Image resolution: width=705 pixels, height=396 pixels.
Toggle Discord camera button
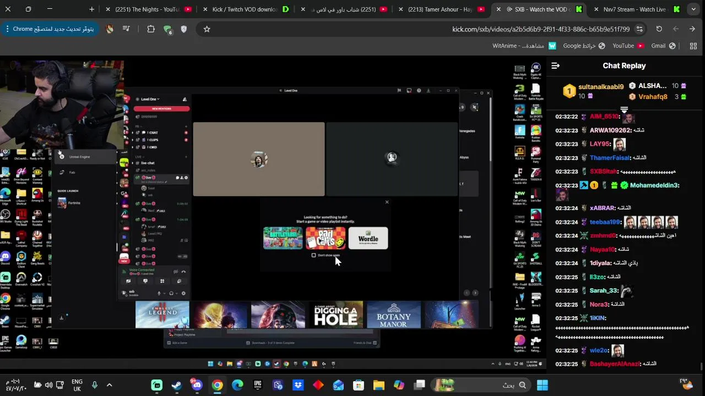[x=128, y=281]
